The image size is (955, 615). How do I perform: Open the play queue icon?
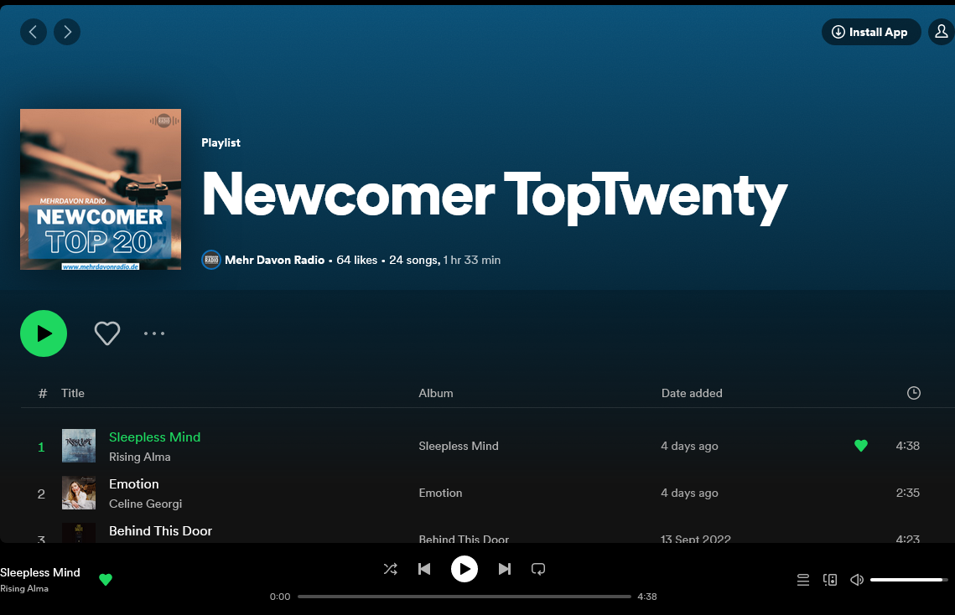(802, 580)
